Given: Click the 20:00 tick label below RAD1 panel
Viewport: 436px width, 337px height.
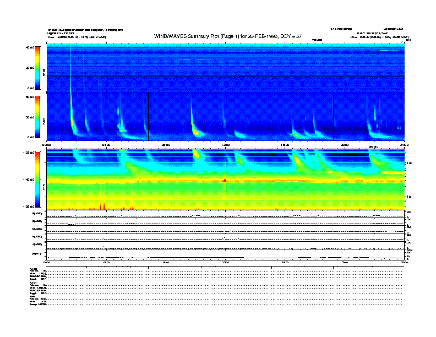Looking at the screenshot, I should tap(345, 145).
